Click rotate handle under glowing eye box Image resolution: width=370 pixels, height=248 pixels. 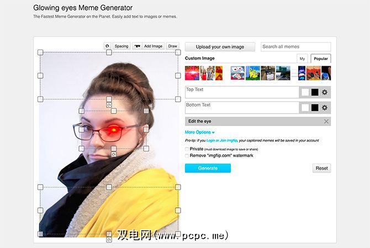click(x=114, y=154)
